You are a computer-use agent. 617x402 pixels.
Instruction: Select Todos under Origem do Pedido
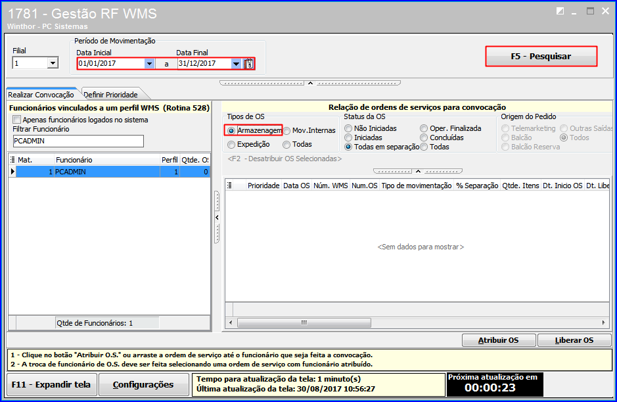click(x=564, y=138)
